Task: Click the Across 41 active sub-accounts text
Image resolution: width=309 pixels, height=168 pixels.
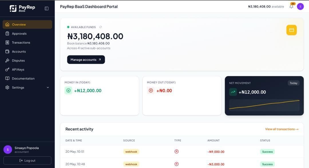Action: [x=89, y=48]
